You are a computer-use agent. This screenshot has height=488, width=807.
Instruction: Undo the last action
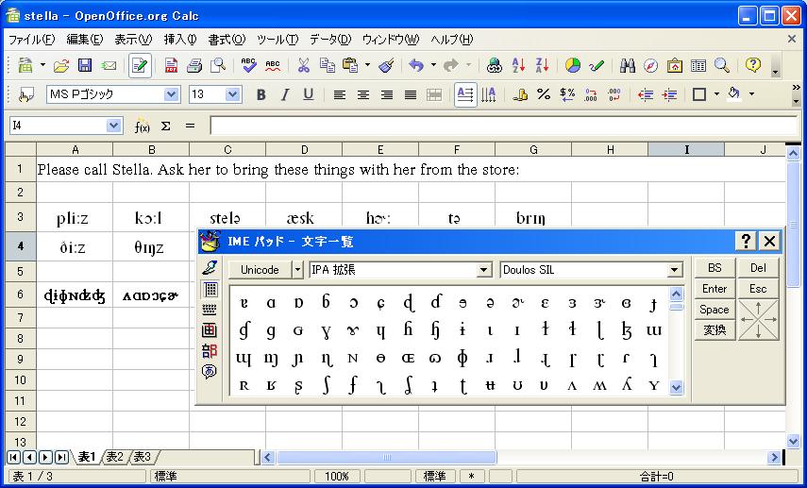tap(416, 65)
